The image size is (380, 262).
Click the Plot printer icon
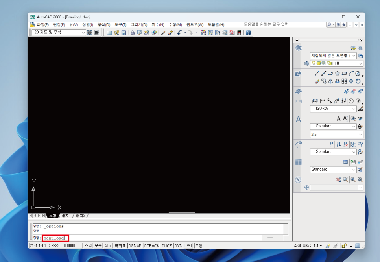[x=133, y=33]
